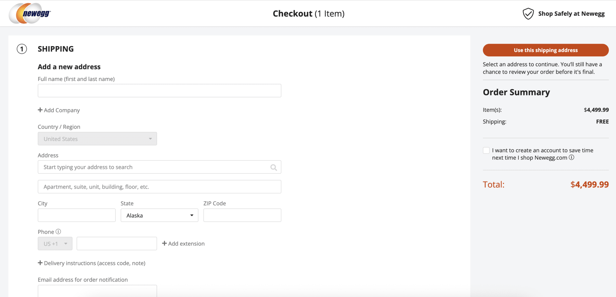Open the State dropdown showing Alaska

159,215
